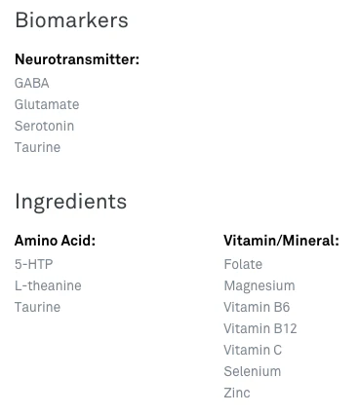Open the Zinc ingredient link

[237, 393]
